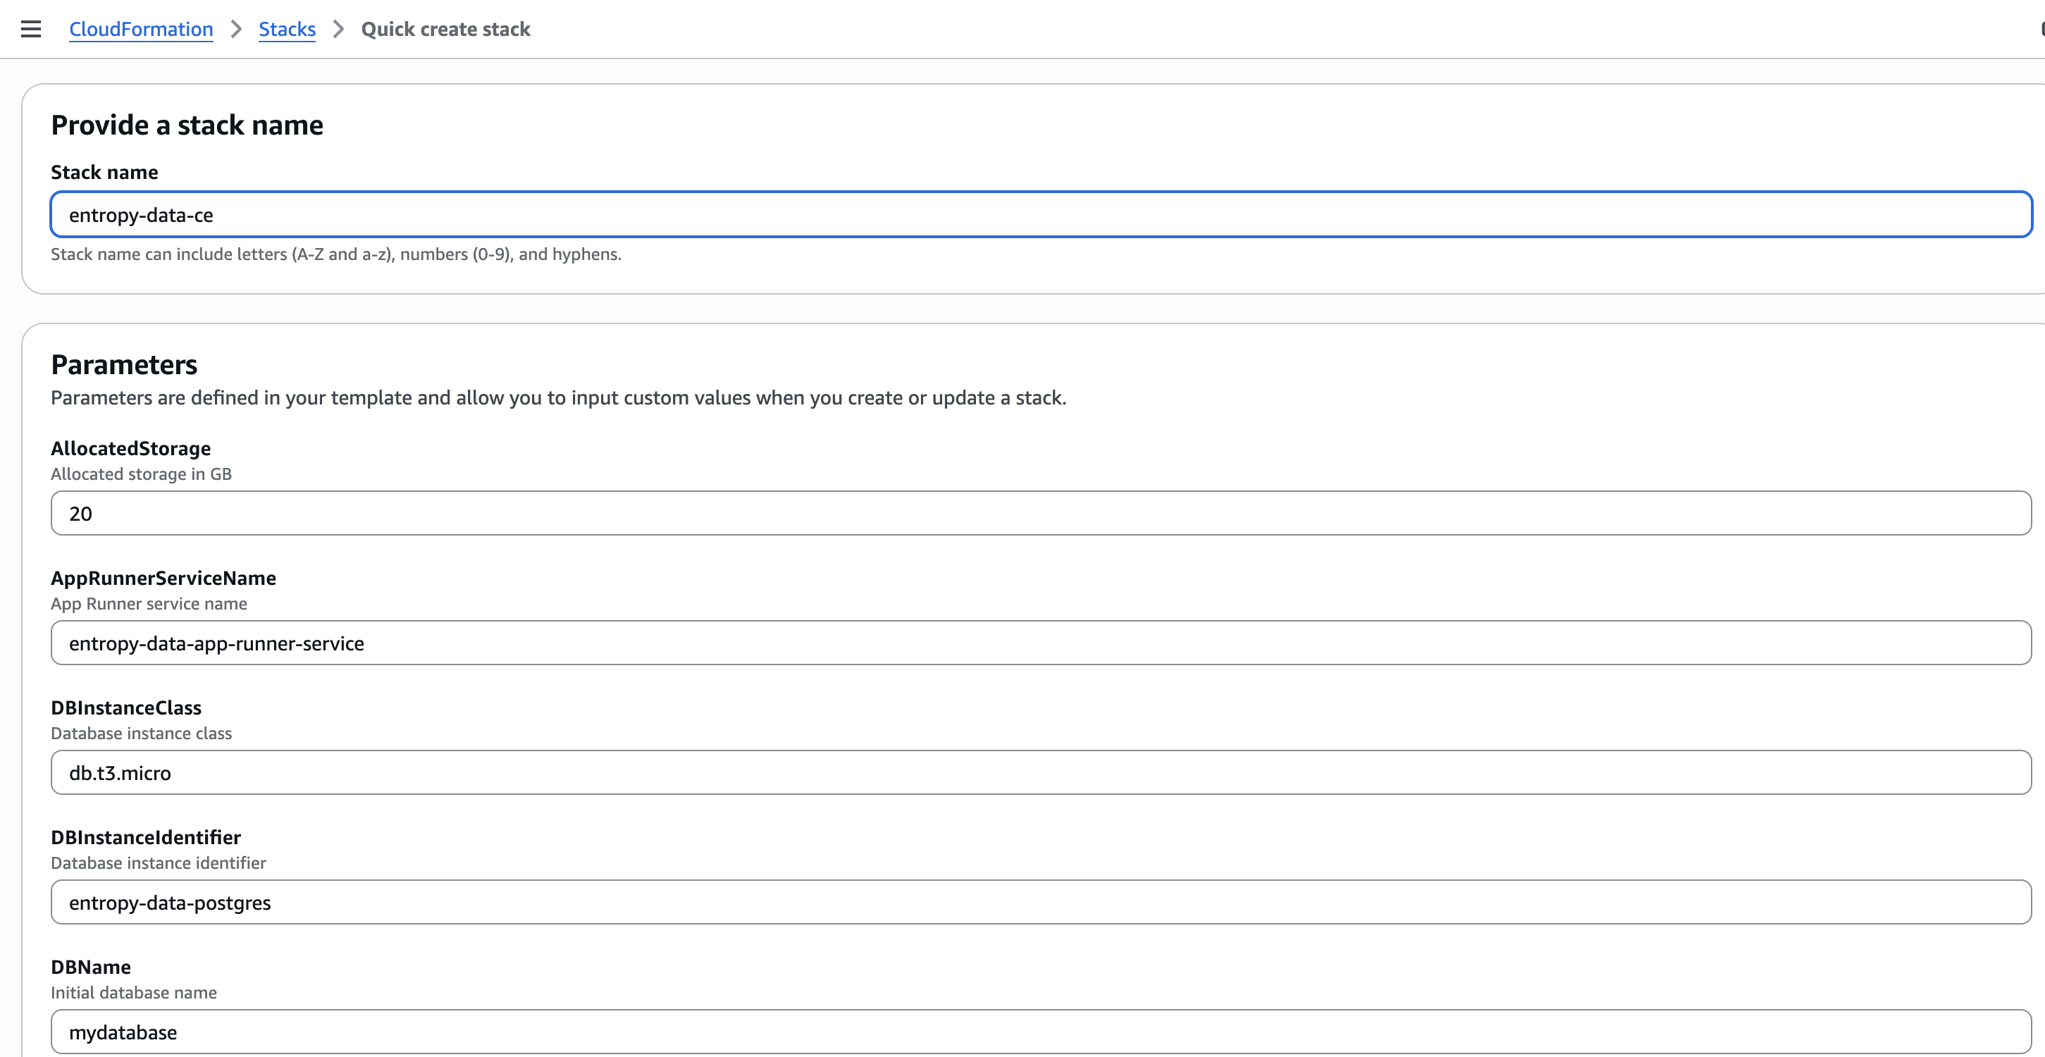Click the DBName parameter label

click(90, 967)
